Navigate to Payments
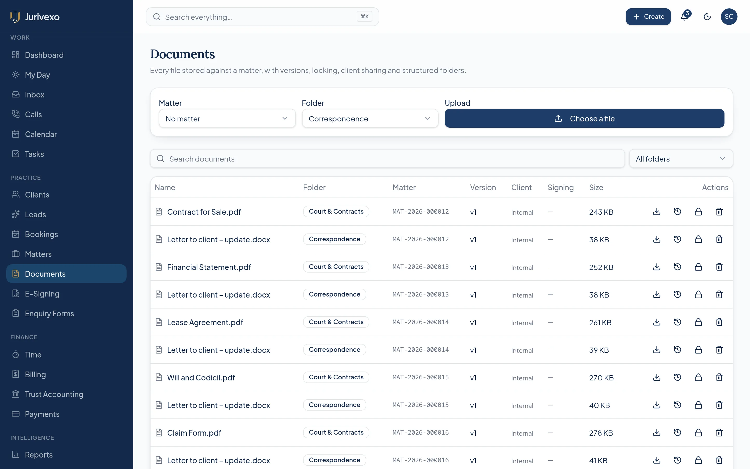Image resolution: width=750 pixels, height=469 pixels. 66,414
